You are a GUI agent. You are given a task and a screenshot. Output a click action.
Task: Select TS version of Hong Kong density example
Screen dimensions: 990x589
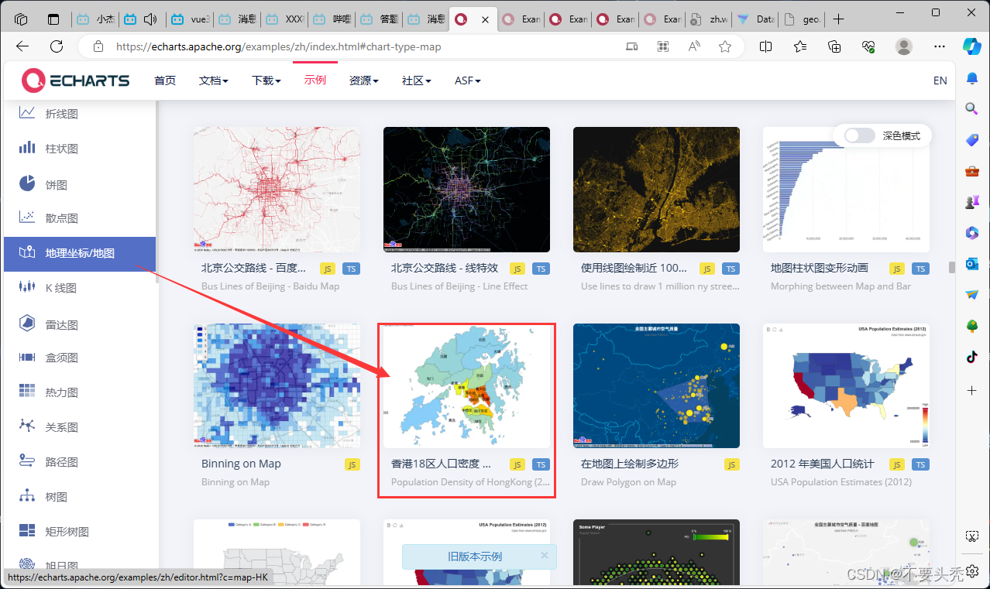[541, 464]
